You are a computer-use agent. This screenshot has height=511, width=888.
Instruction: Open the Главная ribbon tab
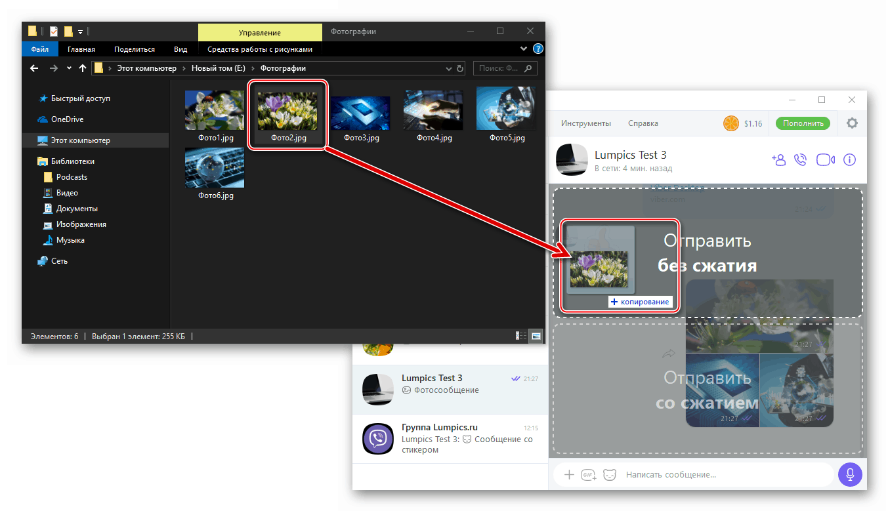coord(81,49)
